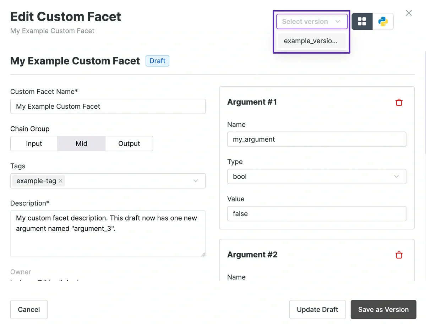Set Chain Group to Mid

[x=81, y=144]
